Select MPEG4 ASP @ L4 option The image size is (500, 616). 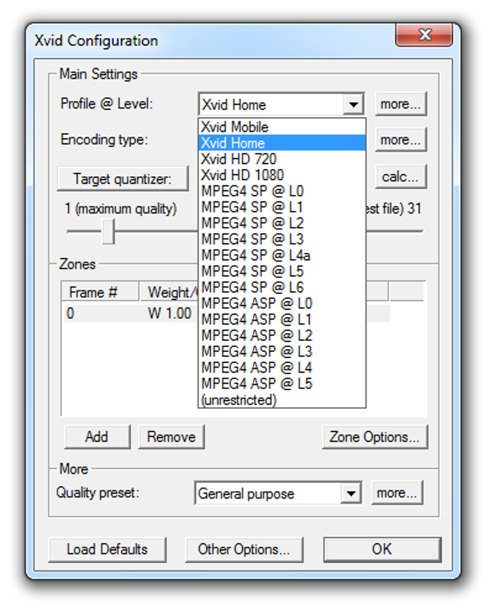point(282,368)
